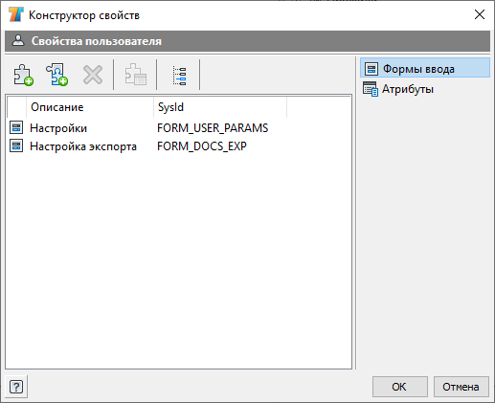Image resolution: width=495 pixels, height=403 pixels.
Task: Click the add child form puzzle icon
Action: 57,75
